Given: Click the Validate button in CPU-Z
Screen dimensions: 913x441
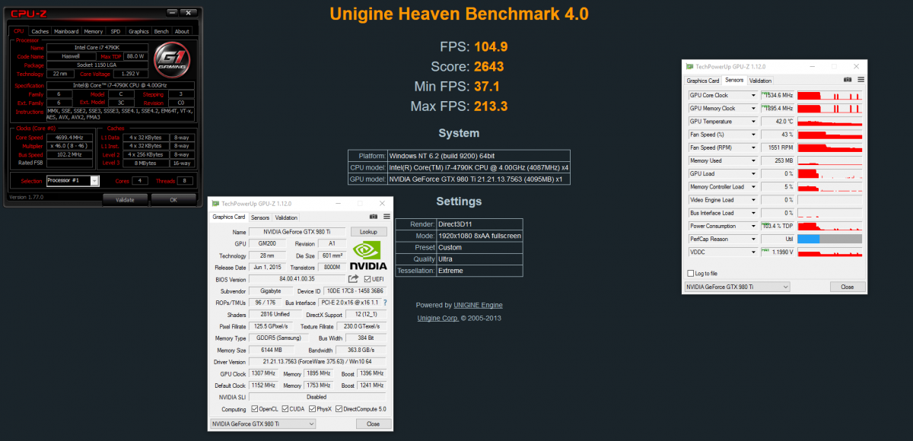Looking at the screenshot, I should pyautogui.click(x=125, y=200).
